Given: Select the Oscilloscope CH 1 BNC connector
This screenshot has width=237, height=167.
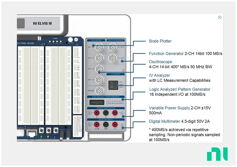Looking at the screenshot, I should pos(99,47).
